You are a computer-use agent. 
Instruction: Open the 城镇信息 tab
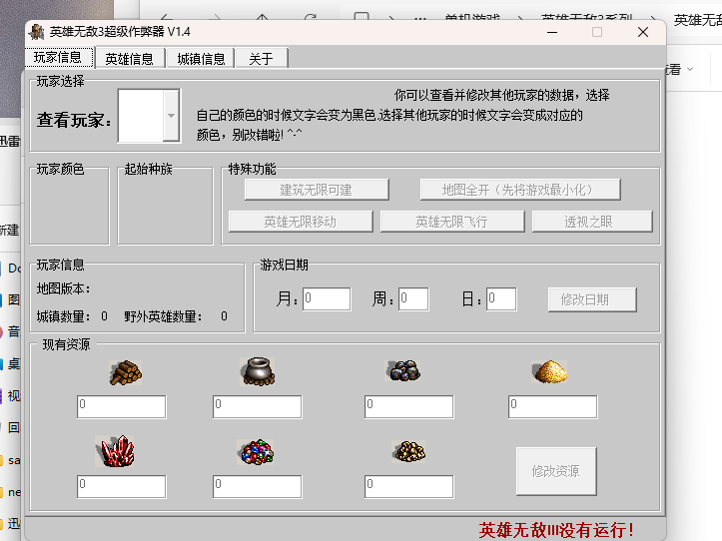(x=201, y=59)
